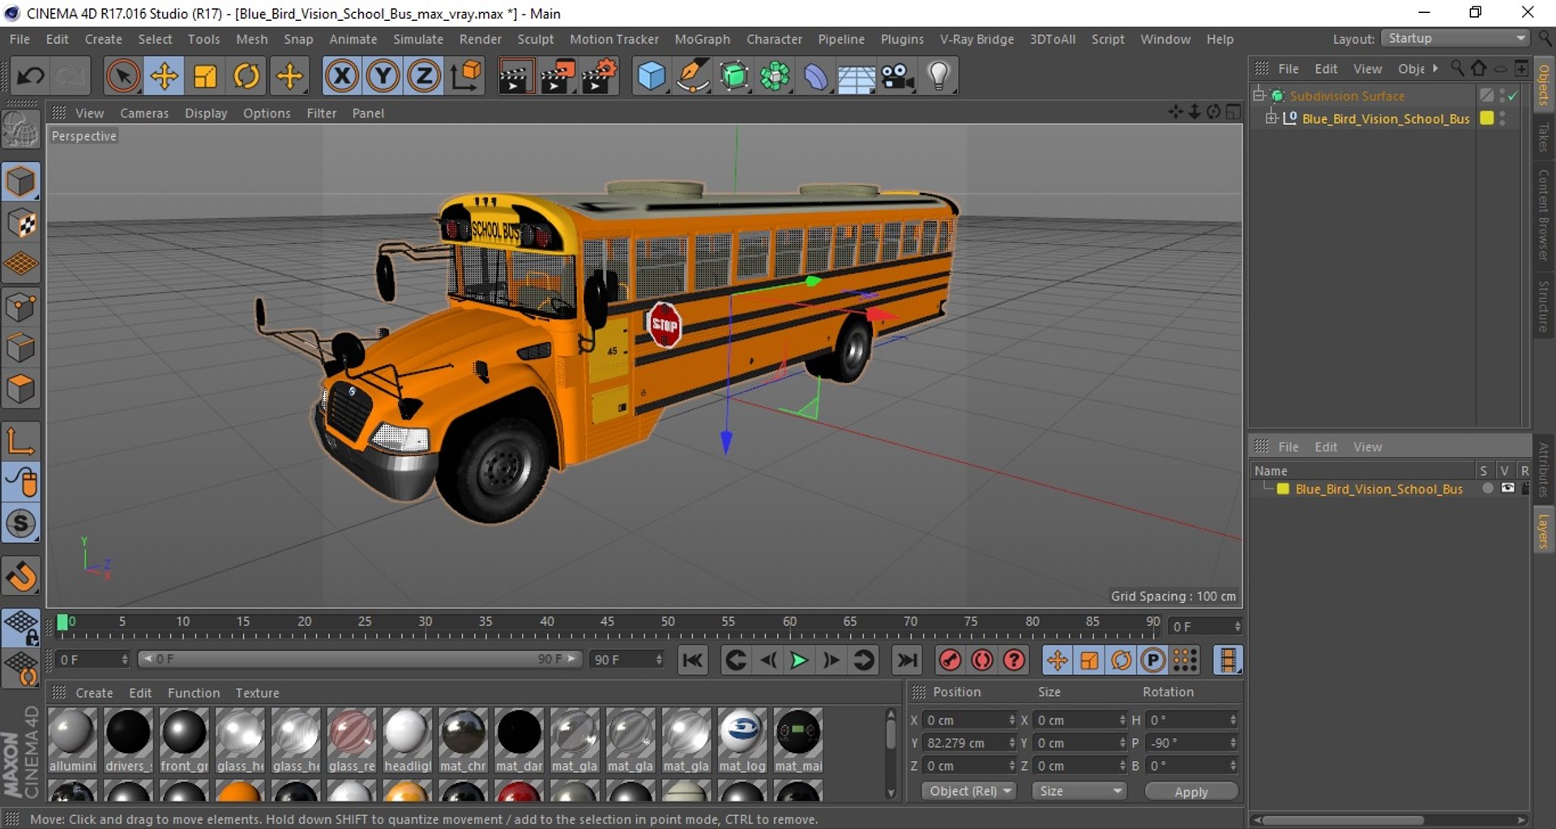
Task: Click the Undo arrow icon
Action: click(x=31, y=76)
